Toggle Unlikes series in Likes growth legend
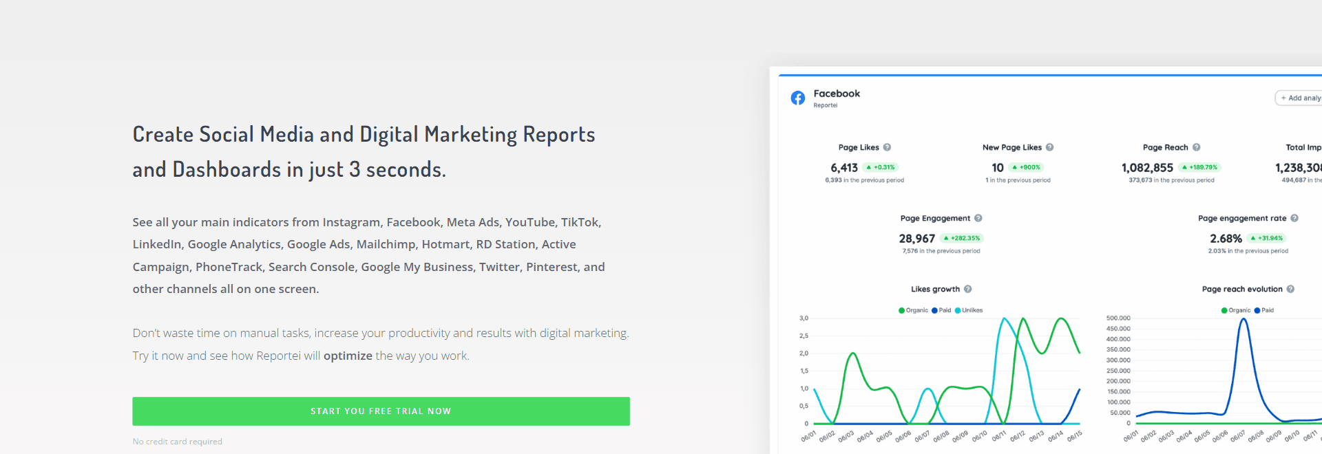The image size is (1322, 454). [969, 310]
